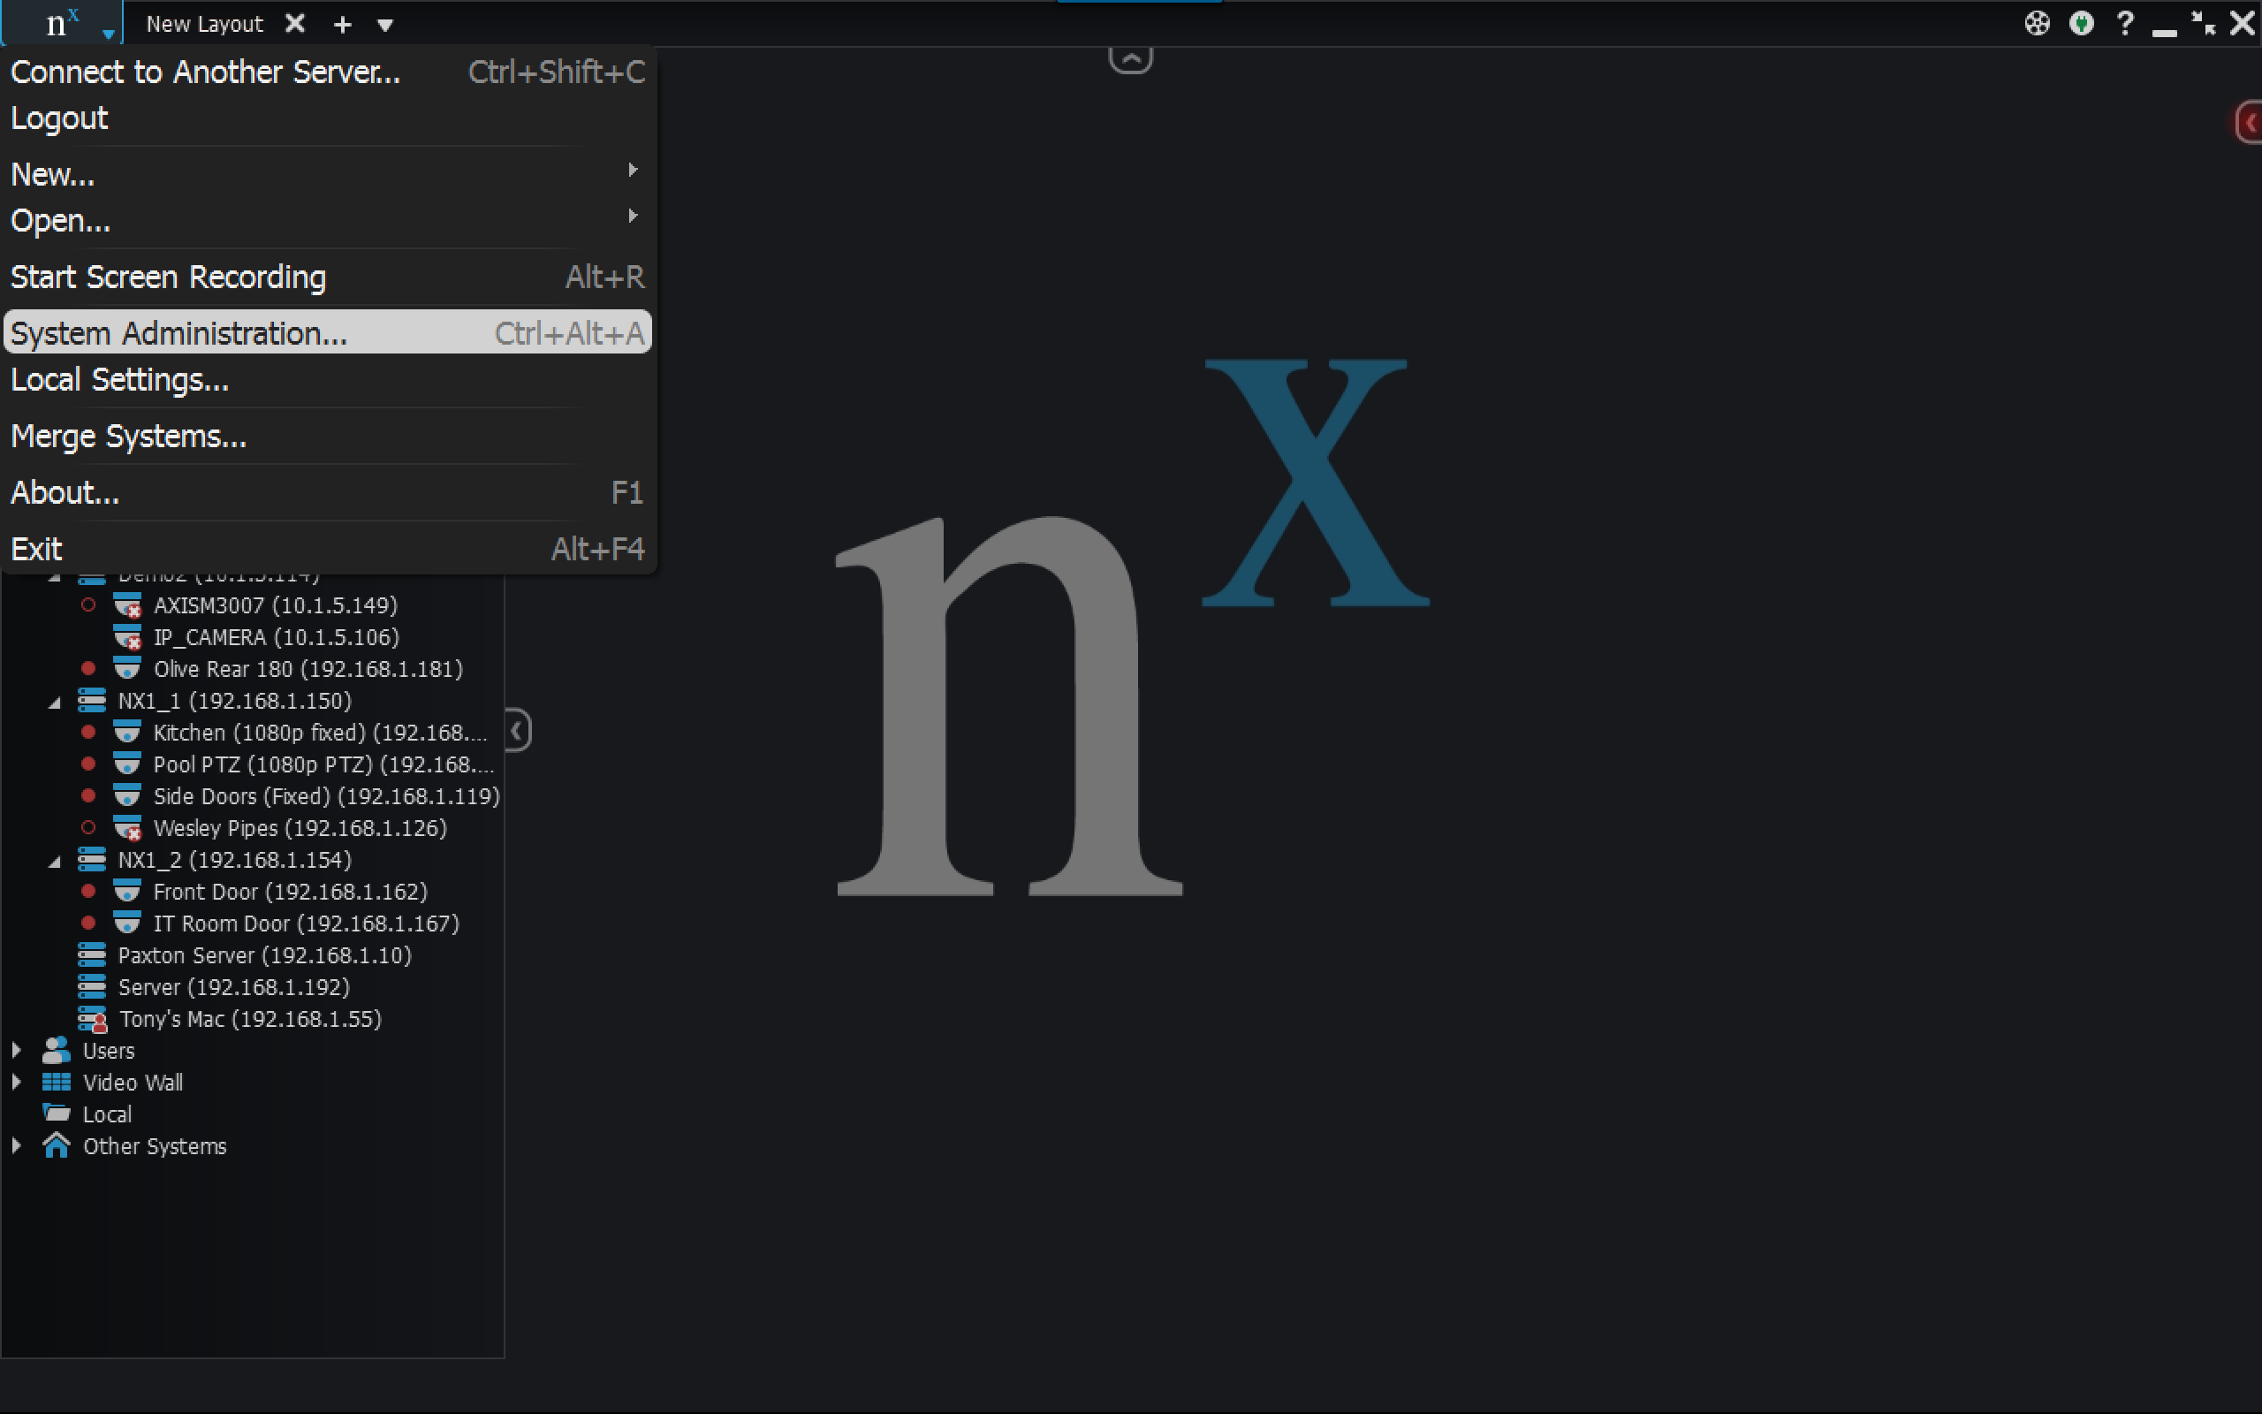Viewport: 2262px width, 1414px height.
Task: Click the hollow status circle beside AXISM3007
Action: [x=87, y=605]
